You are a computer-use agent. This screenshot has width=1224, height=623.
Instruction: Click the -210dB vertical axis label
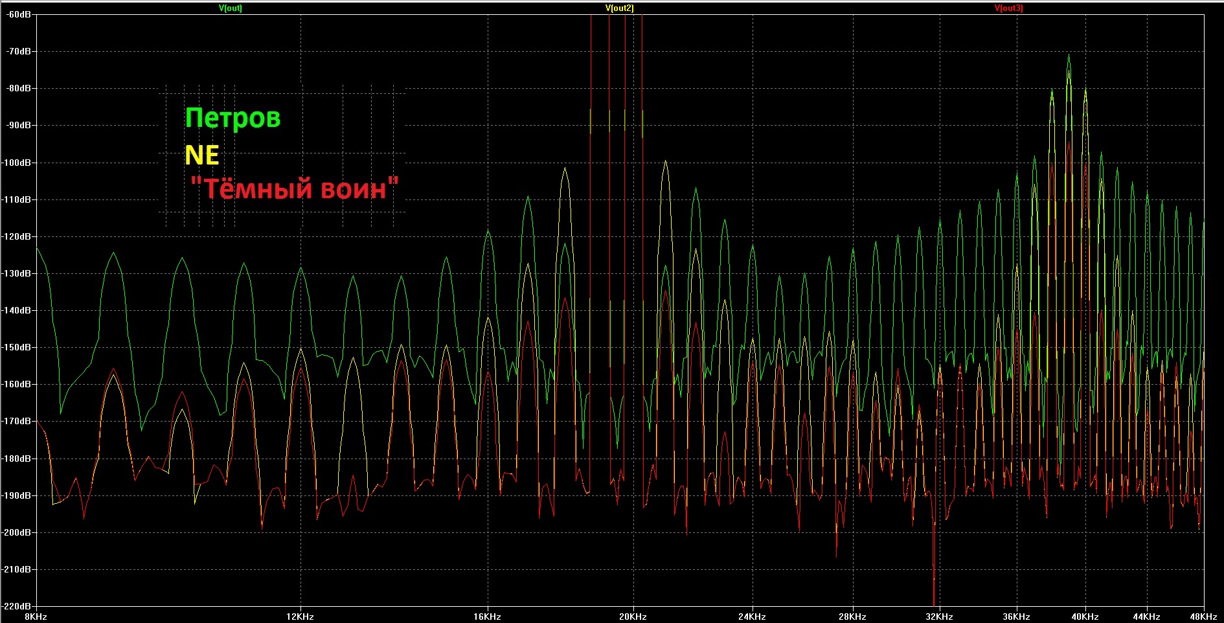point(17,570)
